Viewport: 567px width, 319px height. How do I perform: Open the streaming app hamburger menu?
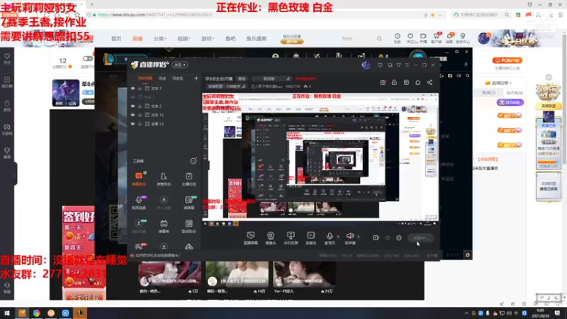[x=407, y=65]
